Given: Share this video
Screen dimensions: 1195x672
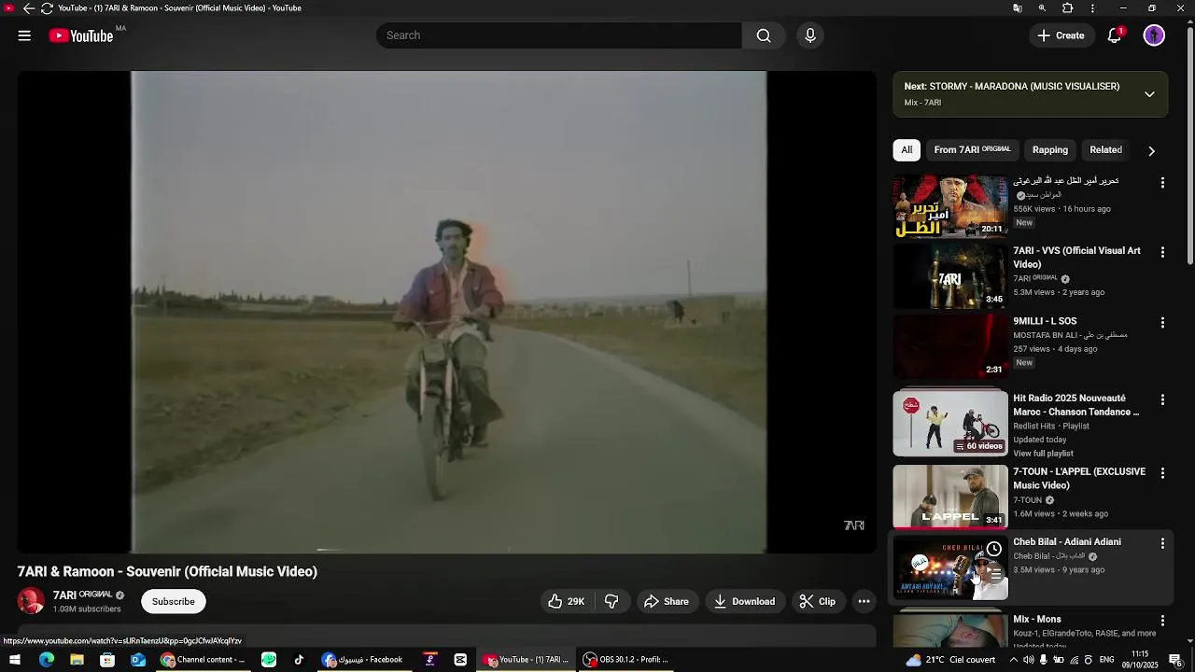Looking at the screenshot, I should tap(667, 601).
